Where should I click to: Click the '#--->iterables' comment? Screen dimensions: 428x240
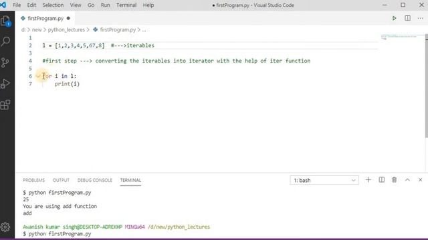[x=132, y=45]
